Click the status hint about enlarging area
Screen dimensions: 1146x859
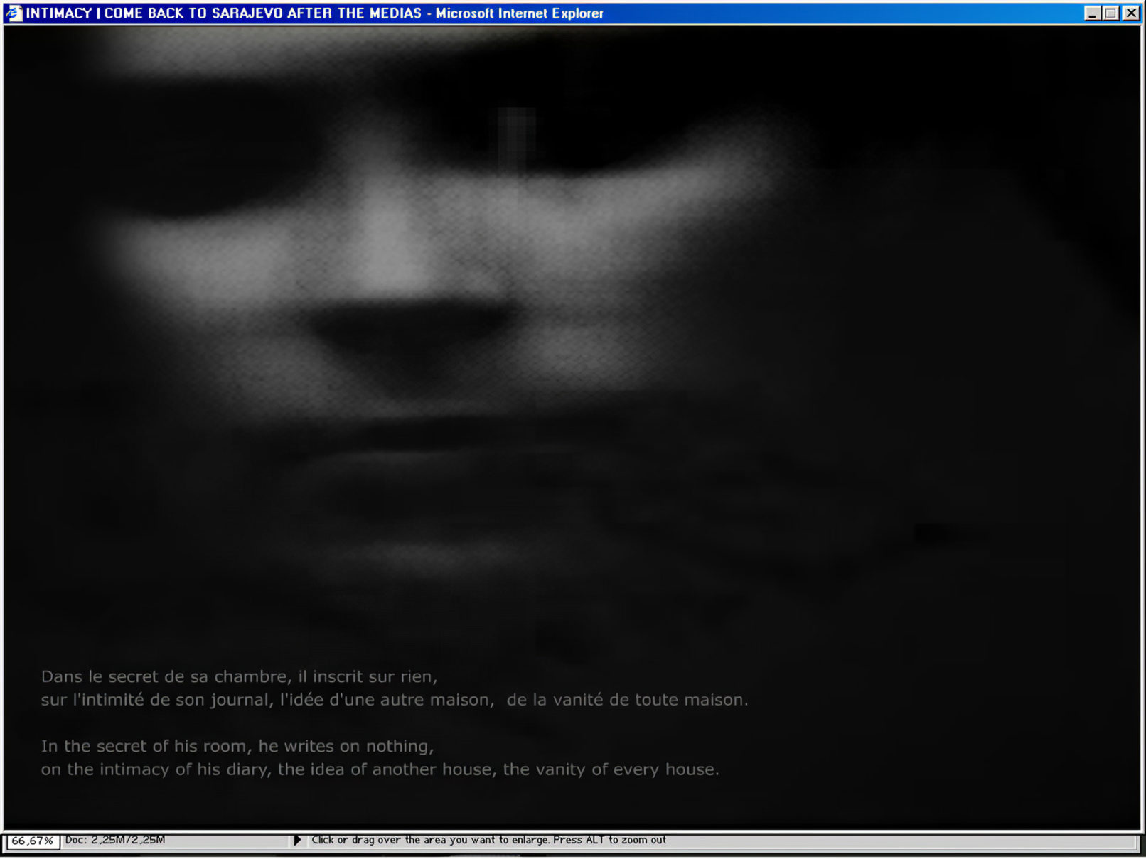pyautogui.click(x=488, y=840)
